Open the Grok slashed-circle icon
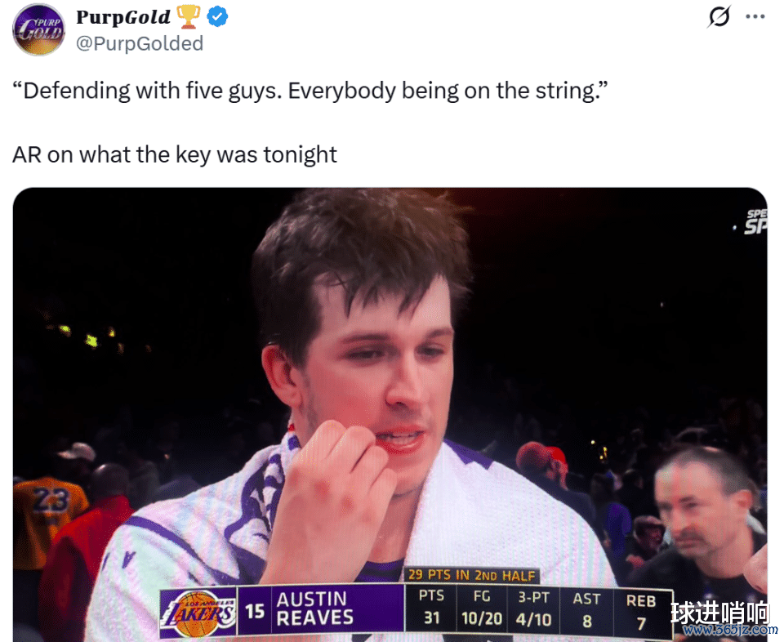The width and height of the screenshot is (784, 642). point(719,16)
